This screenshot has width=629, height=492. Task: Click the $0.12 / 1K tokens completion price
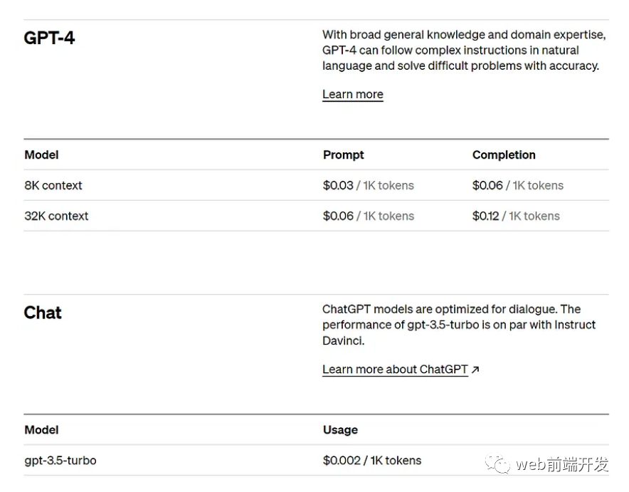pyautogui.click(x=516, y=216)
